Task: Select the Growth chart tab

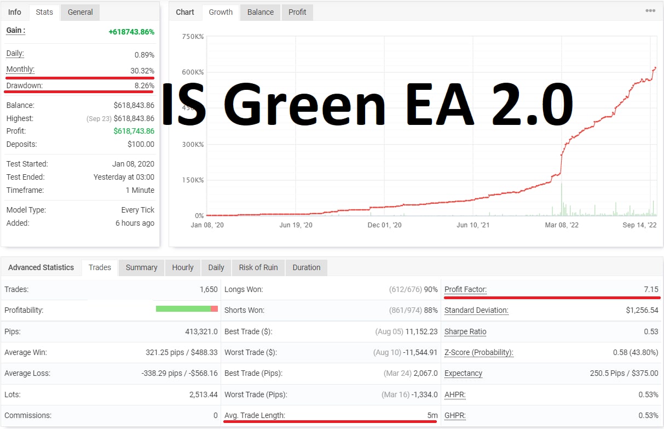Action: tap(221, 12)
